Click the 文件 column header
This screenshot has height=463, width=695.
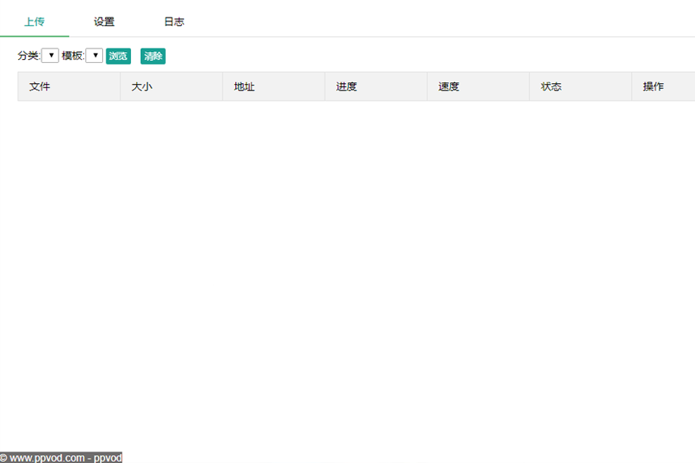69,86
